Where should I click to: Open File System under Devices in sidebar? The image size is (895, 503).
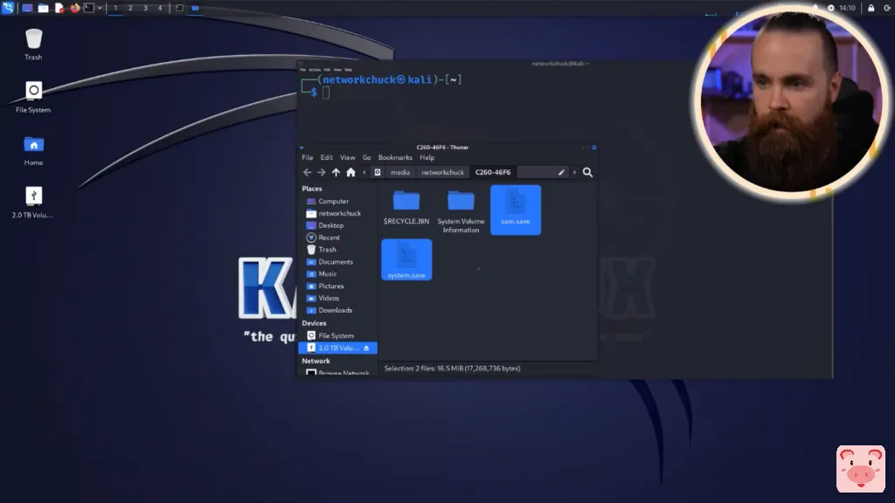pos(337,335)
